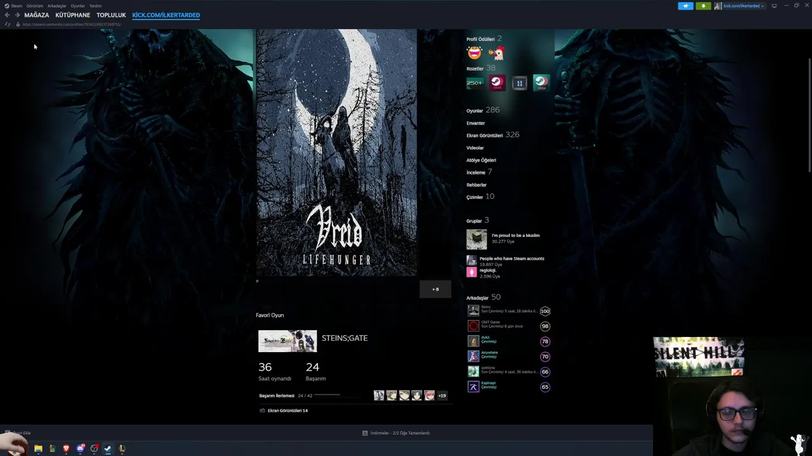Open the Videolar link
This screenshot has height=456, width=812.
[475, 148]
